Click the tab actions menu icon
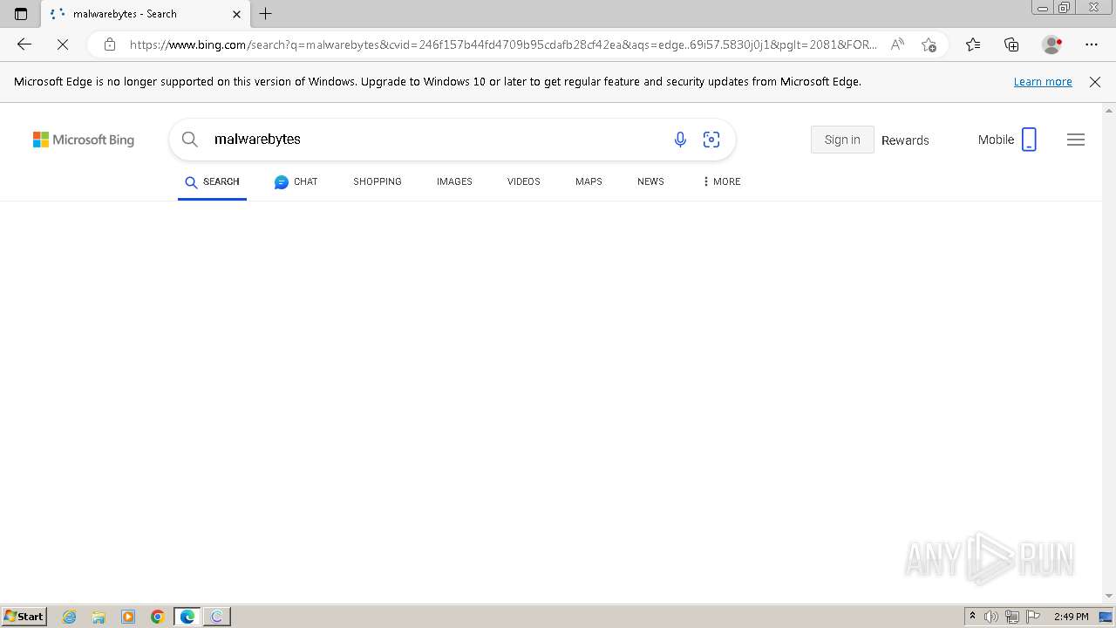The image size is (1116, 628). tap(21, 14)
